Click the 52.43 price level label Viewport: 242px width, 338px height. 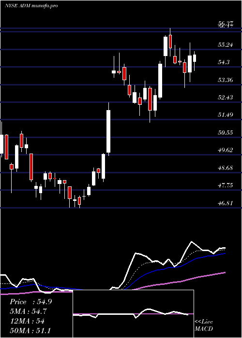[226, 98]
